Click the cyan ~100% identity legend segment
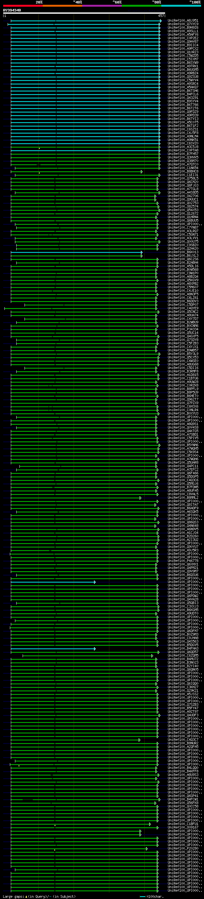The height and width of the screenshot is (899, 204). pos(181,6)
